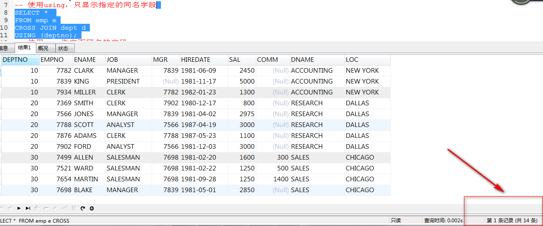Viewport: 543px width, 226px height.
Task: Jump to last record button
Action: 28,208
